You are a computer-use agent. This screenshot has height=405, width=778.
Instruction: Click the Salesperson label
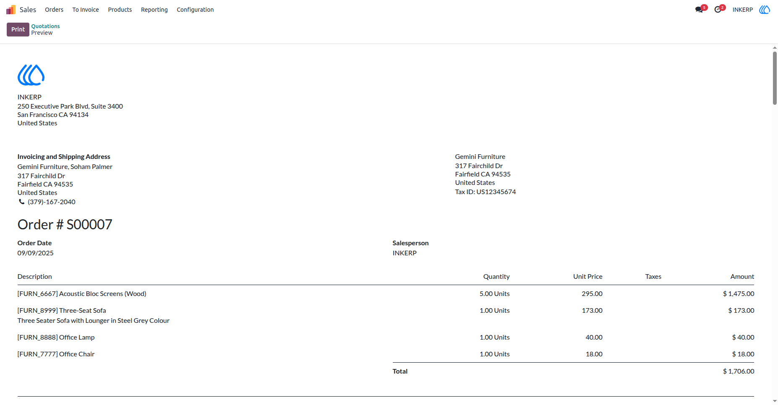click(410, 243)
